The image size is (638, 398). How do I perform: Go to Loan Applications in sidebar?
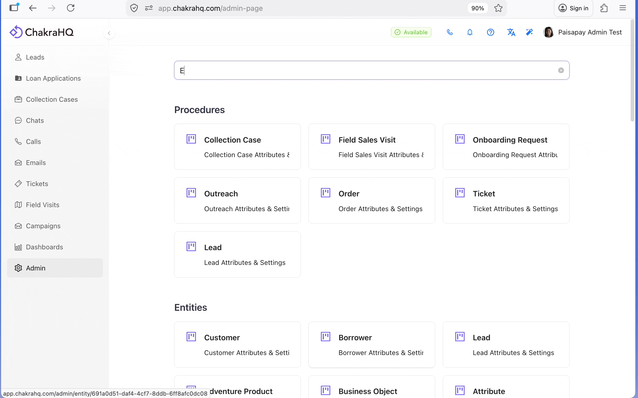tap(53, 78)
